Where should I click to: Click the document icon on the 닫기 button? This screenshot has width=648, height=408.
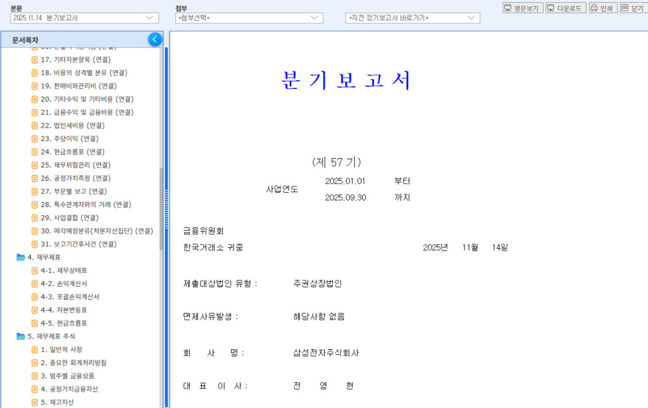pyautogui.click(x=625, y=8)
